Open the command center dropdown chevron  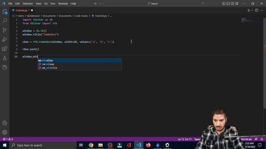pos(203,3)
